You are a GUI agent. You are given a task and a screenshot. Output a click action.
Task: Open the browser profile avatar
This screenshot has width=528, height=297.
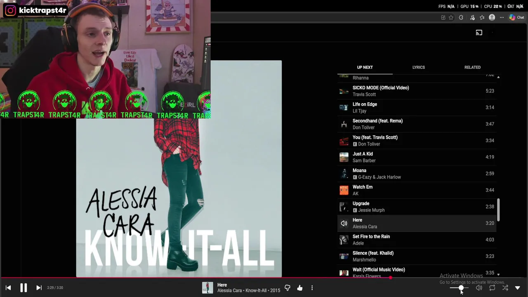click(492, 17)
